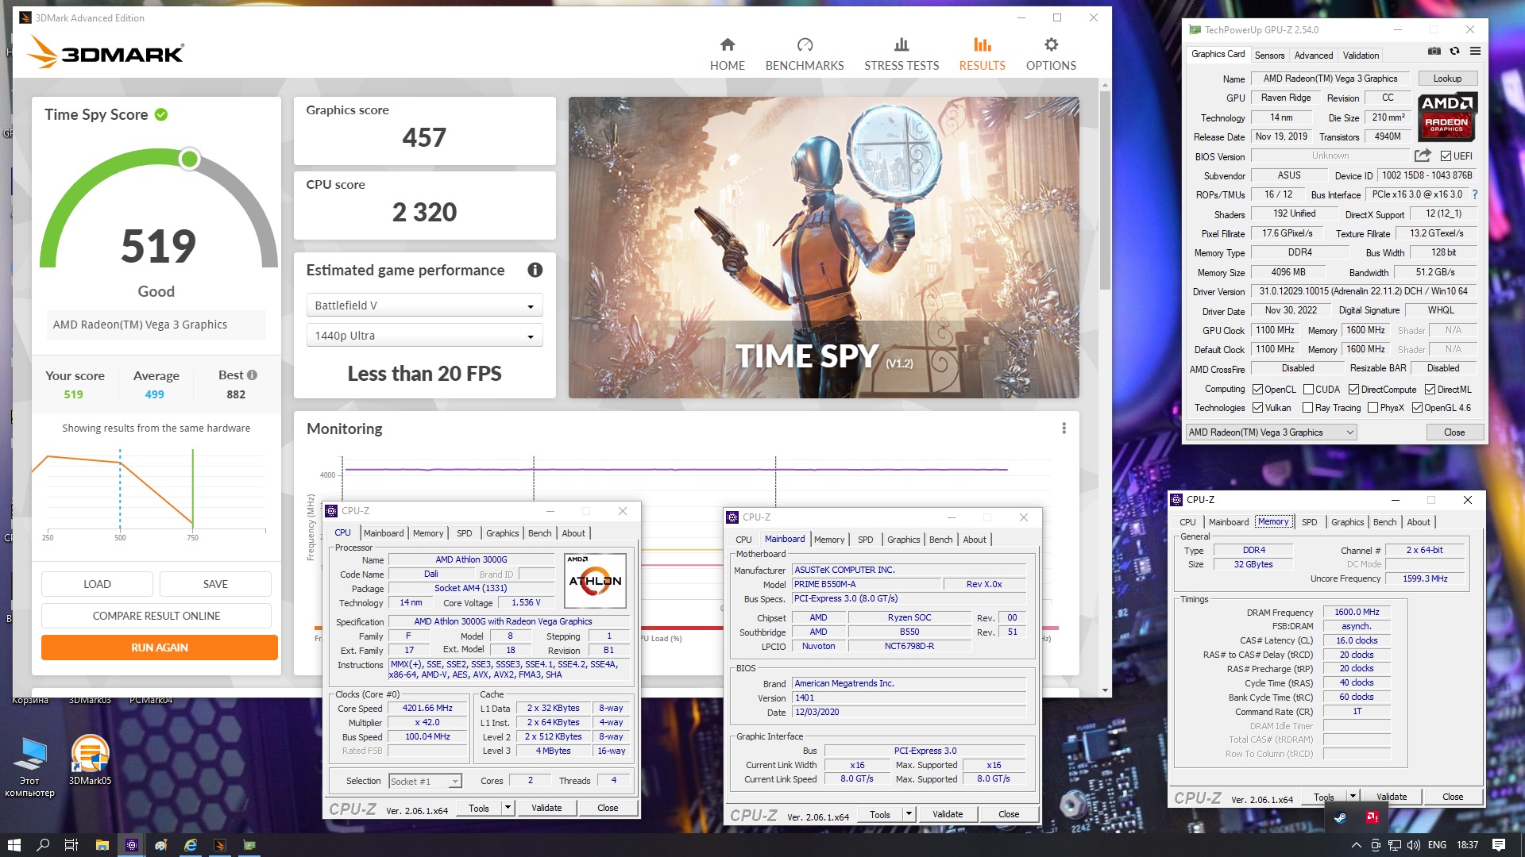Click the info icon beside Best score
The image size is (1525, 857).
coord(252,375)
